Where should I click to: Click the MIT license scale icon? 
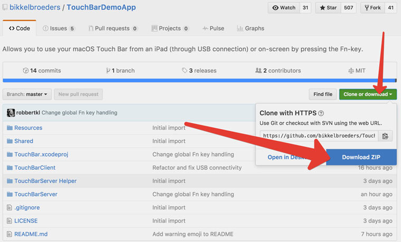[351, 71]
